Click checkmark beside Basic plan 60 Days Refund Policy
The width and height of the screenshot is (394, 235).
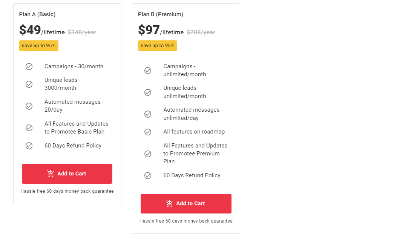coord(29,146)
